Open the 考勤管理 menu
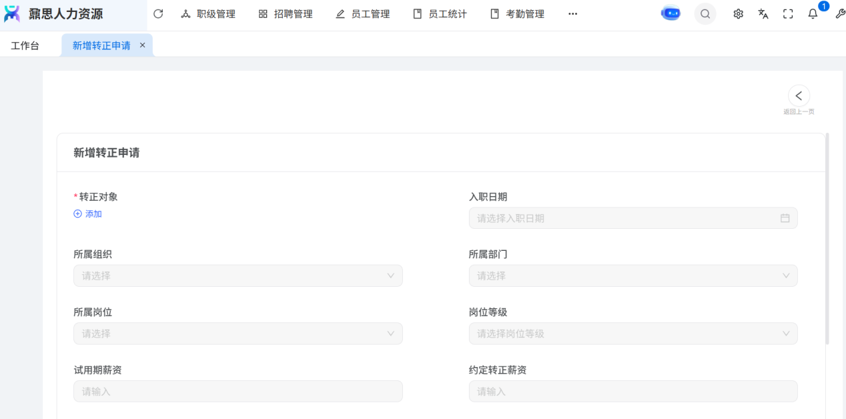Image resolution: width=846 pixels, height=419 pixels. pos(518,13)
